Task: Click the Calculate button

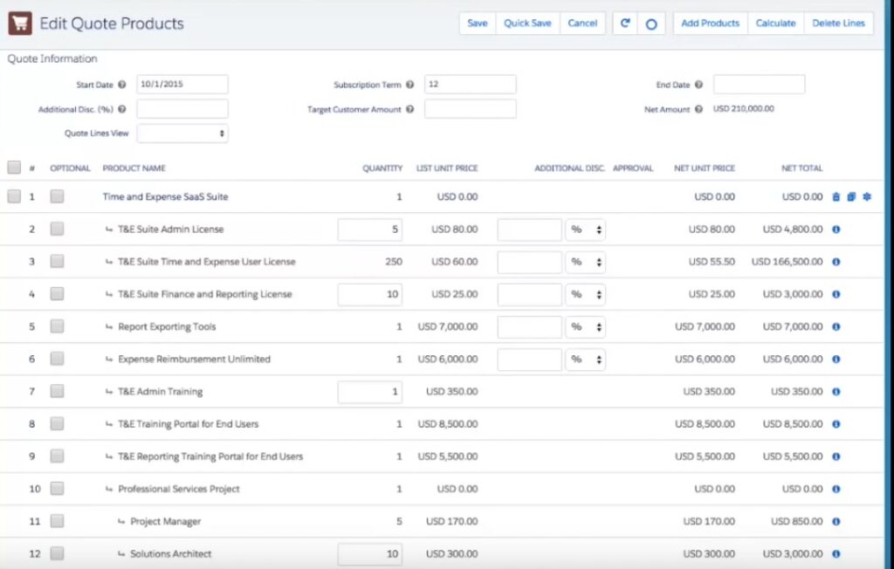Action: point(775,24)
